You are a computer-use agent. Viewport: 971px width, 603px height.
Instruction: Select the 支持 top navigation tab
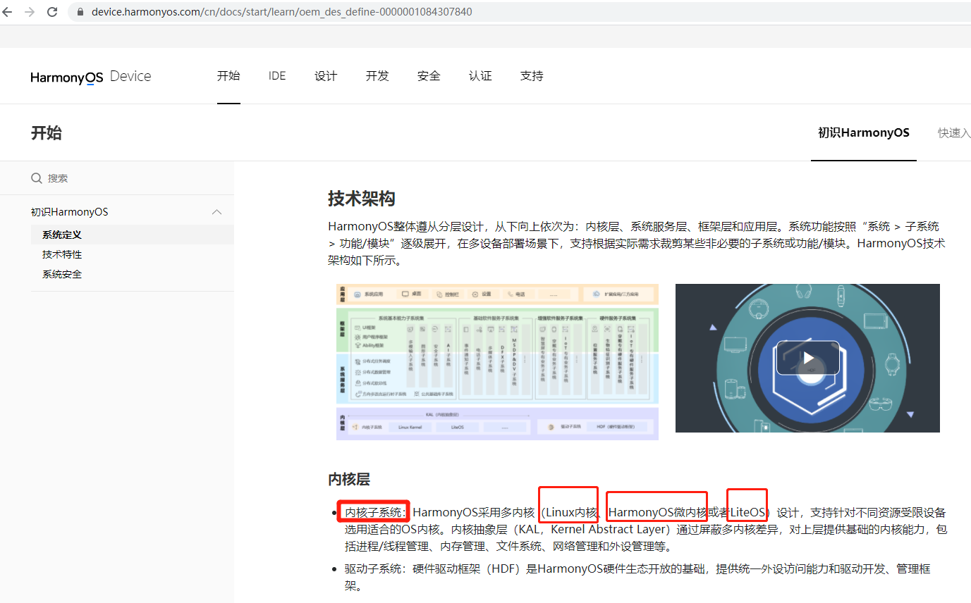(532, 76)
